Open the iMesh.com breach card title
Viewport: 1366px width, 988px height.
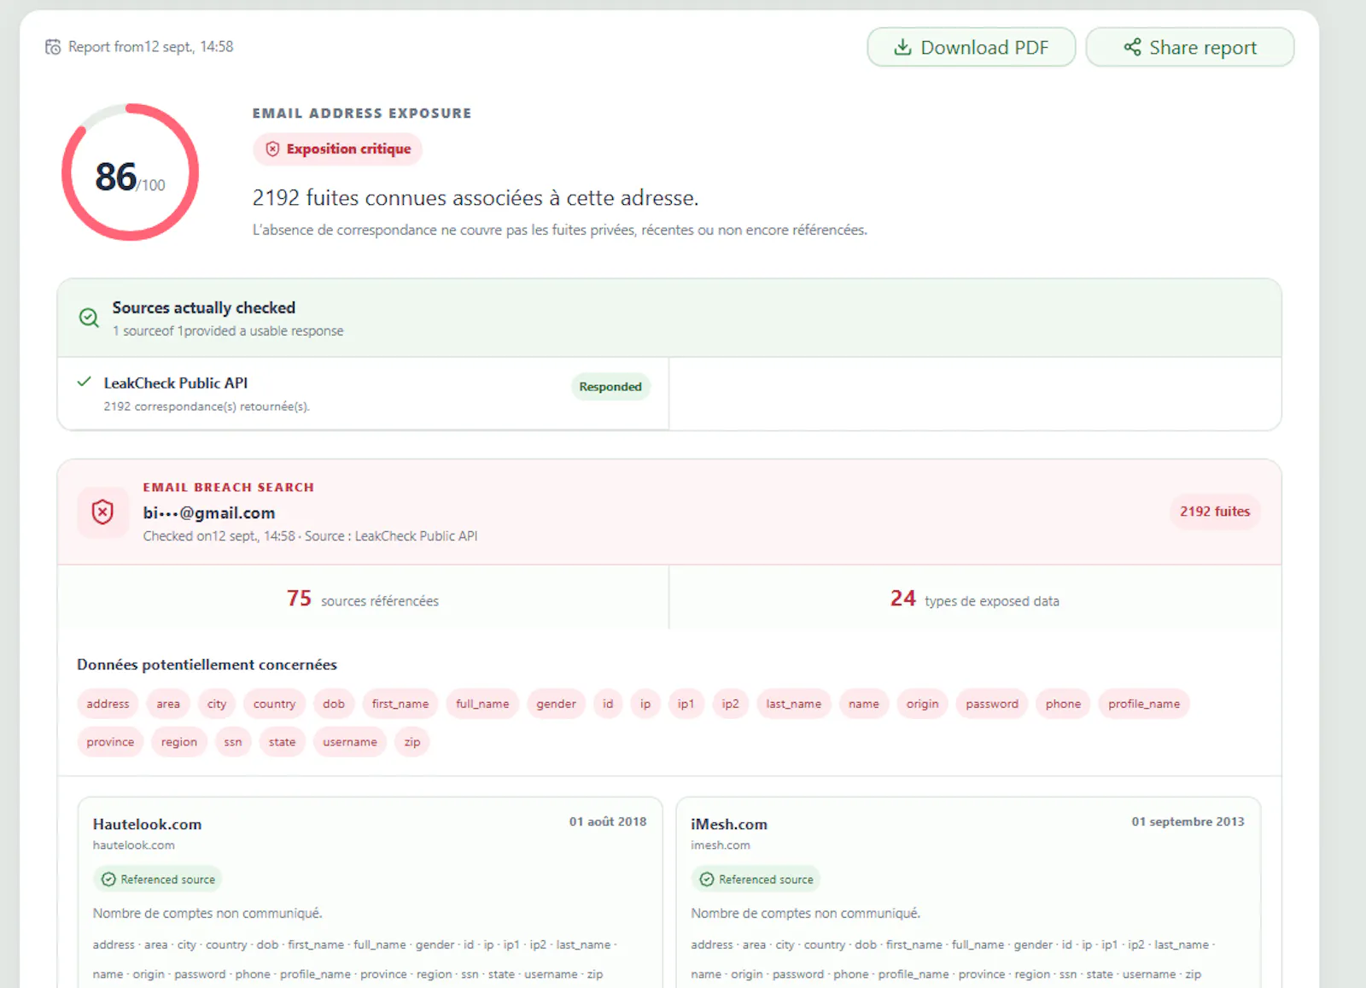[x=729, y=824]
